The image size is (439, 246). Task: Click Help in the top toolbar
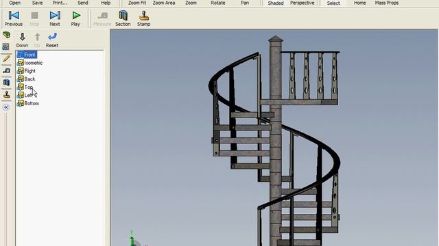click(x=106, y=3)
